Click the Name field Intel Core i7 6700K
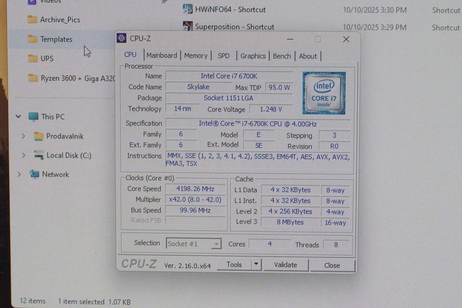This screenshot has width=462, height=308. [229, 76]
